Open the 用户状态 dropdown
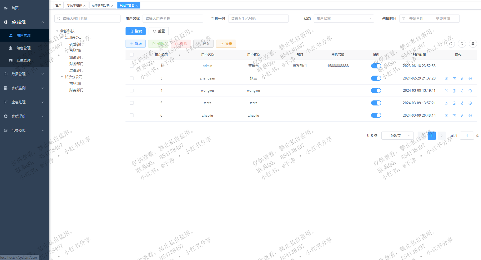 [344, 19]
